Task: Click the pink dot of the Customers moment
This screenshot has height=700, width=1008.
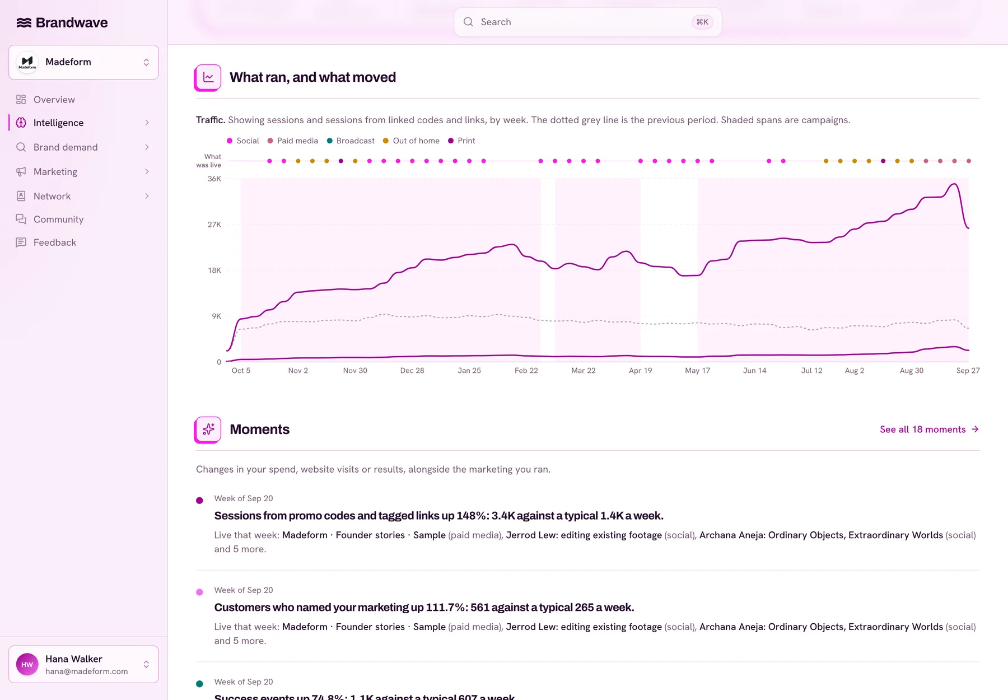Action: point(199,592)
